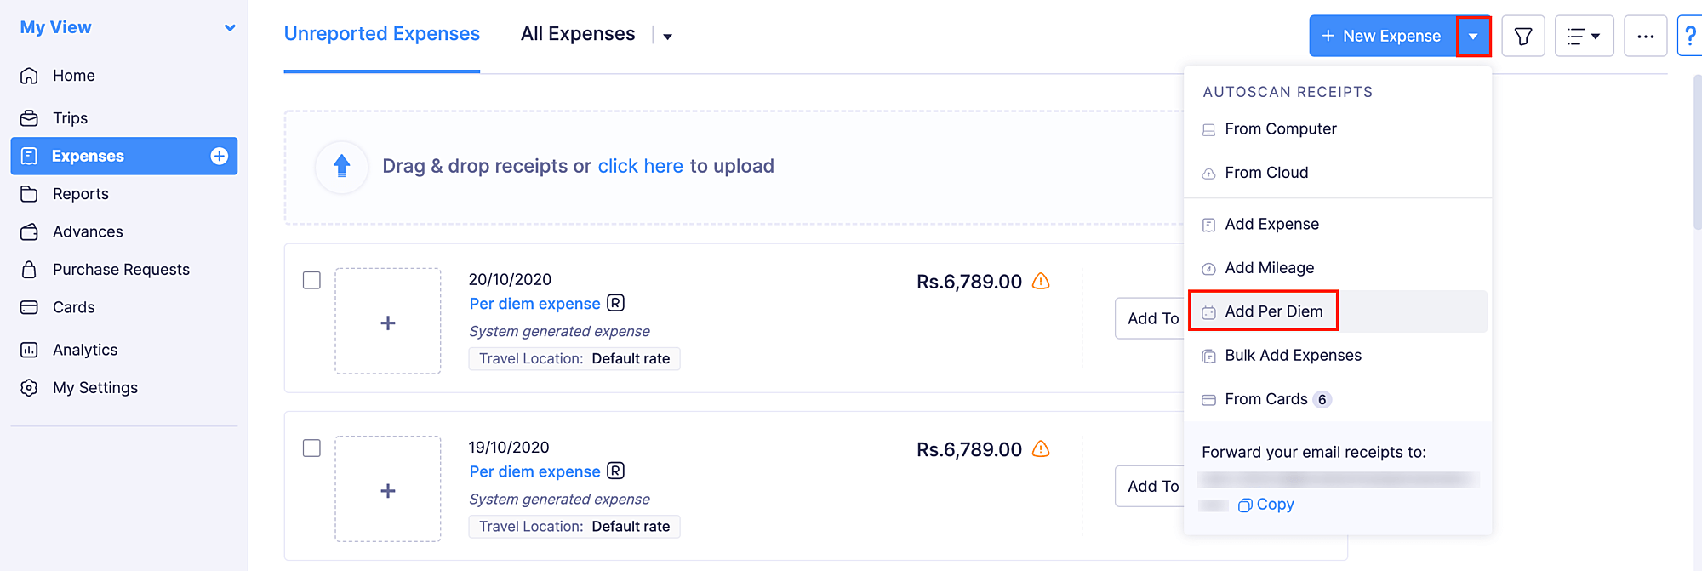Viewport: 1702px width, 571px height.
Task: Click the 'click here' upload link
Action: pyautogui.click(x=640, y=166)
